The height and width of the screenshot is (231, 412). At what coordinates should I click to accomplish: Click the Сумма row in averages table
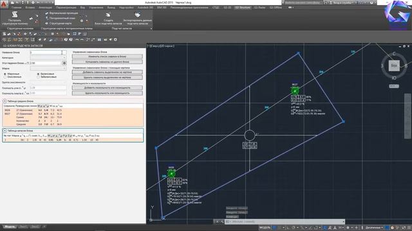click(73, 117)
